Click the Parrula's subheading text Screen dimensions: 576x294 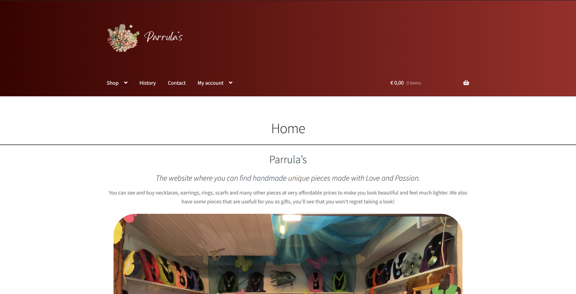[x=288, y=160]
